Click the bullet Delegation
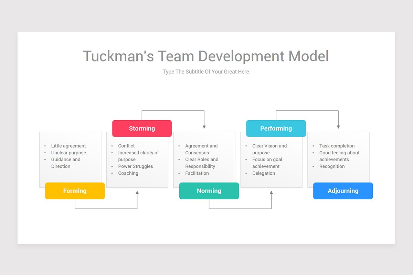Screen dimensions: 413x275 264,173
